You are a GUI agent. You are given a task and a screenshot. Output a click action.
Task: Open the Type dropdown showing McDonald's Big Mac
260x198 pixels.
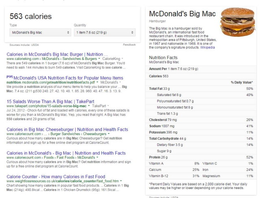coord(40,32)
